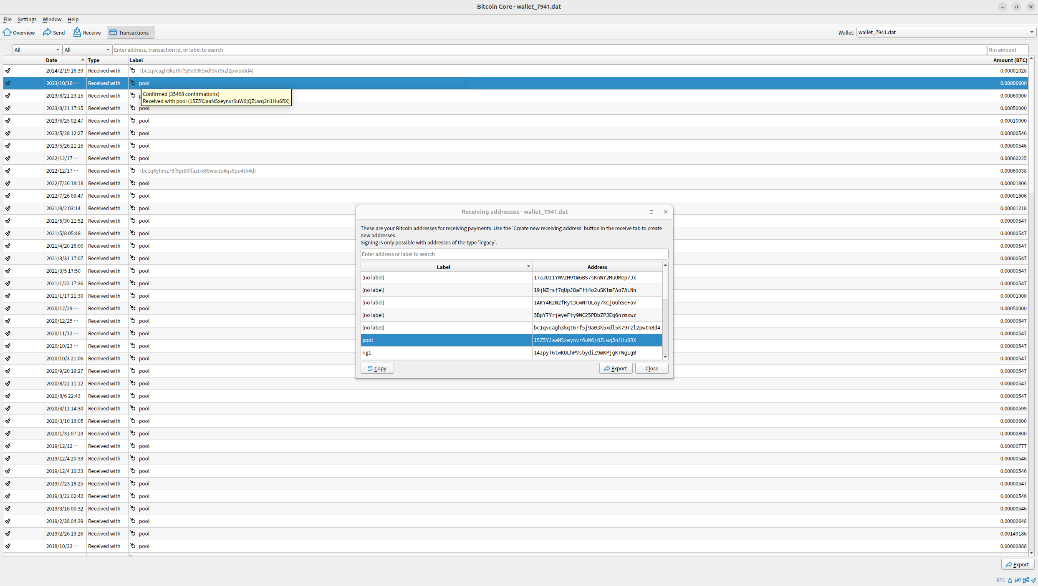Sort addresses by the Label header
The image size is (1038, 586).
pyautogui.click(x=446, y=267)
